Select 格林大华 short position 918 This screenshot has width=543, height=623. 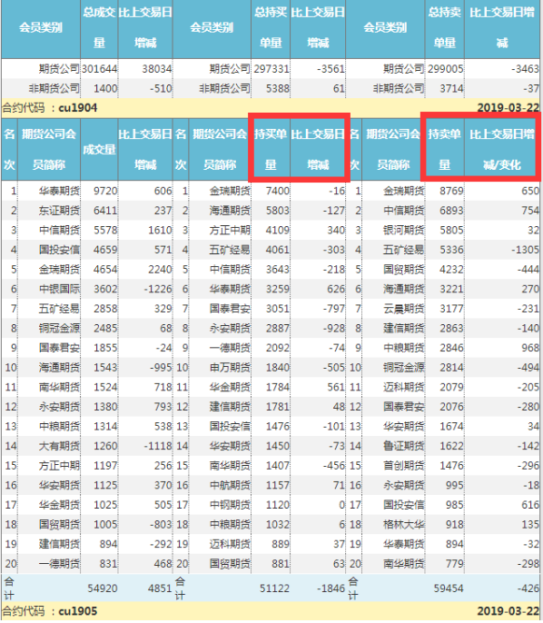pos(454,525)
